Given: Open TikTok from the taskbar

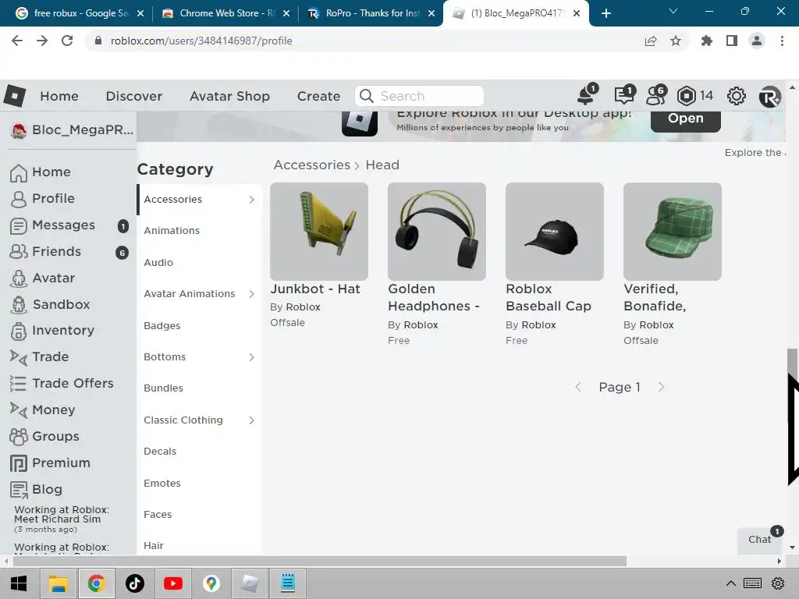Looking at the screenshot, I should tap(135, 583).
